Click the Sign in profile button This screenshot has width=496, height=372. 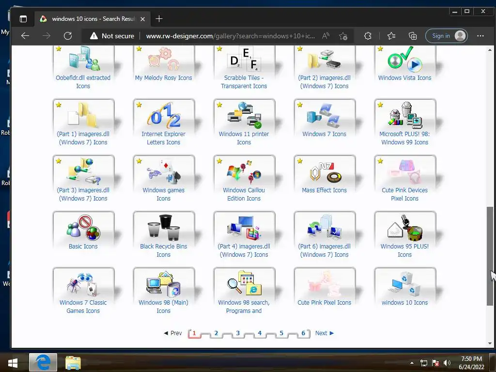(x=446, y=36)
